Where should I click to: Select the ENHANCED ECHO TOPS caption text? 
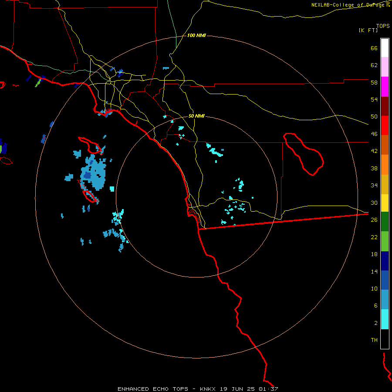(153, 389)
